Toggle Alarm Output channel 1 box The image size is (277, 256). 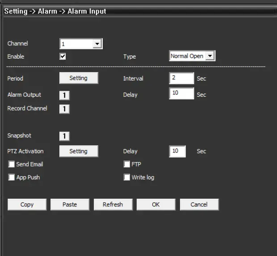click(64, 95)
